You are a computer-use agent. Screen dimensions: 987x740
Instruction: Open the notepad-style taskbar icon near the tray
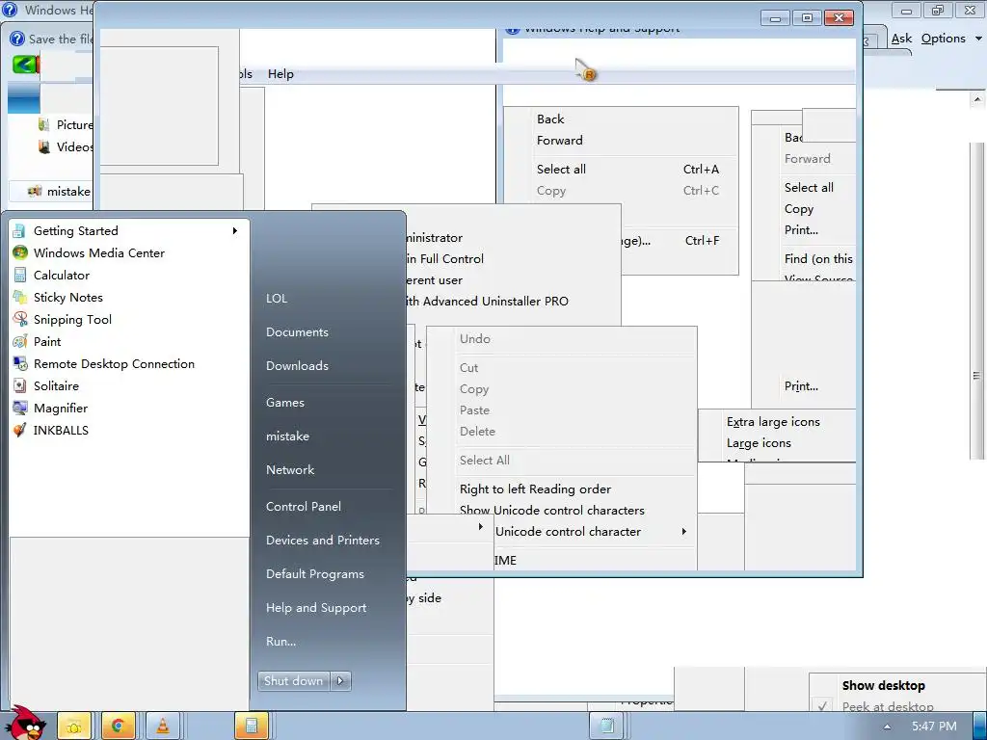pos(606,727)
